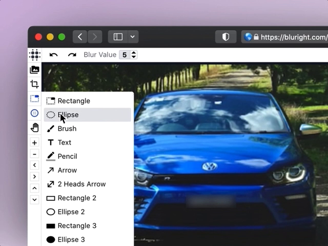Viewport: 328px width, 246px height.
Task: Click the Blur Value label
Action: pyautogui.click(x=100, y=55)
